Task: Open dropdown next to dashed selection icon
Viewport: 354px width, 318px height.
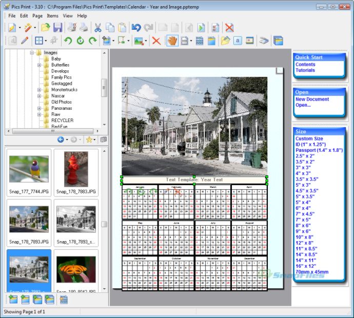Action: point(191,41)
